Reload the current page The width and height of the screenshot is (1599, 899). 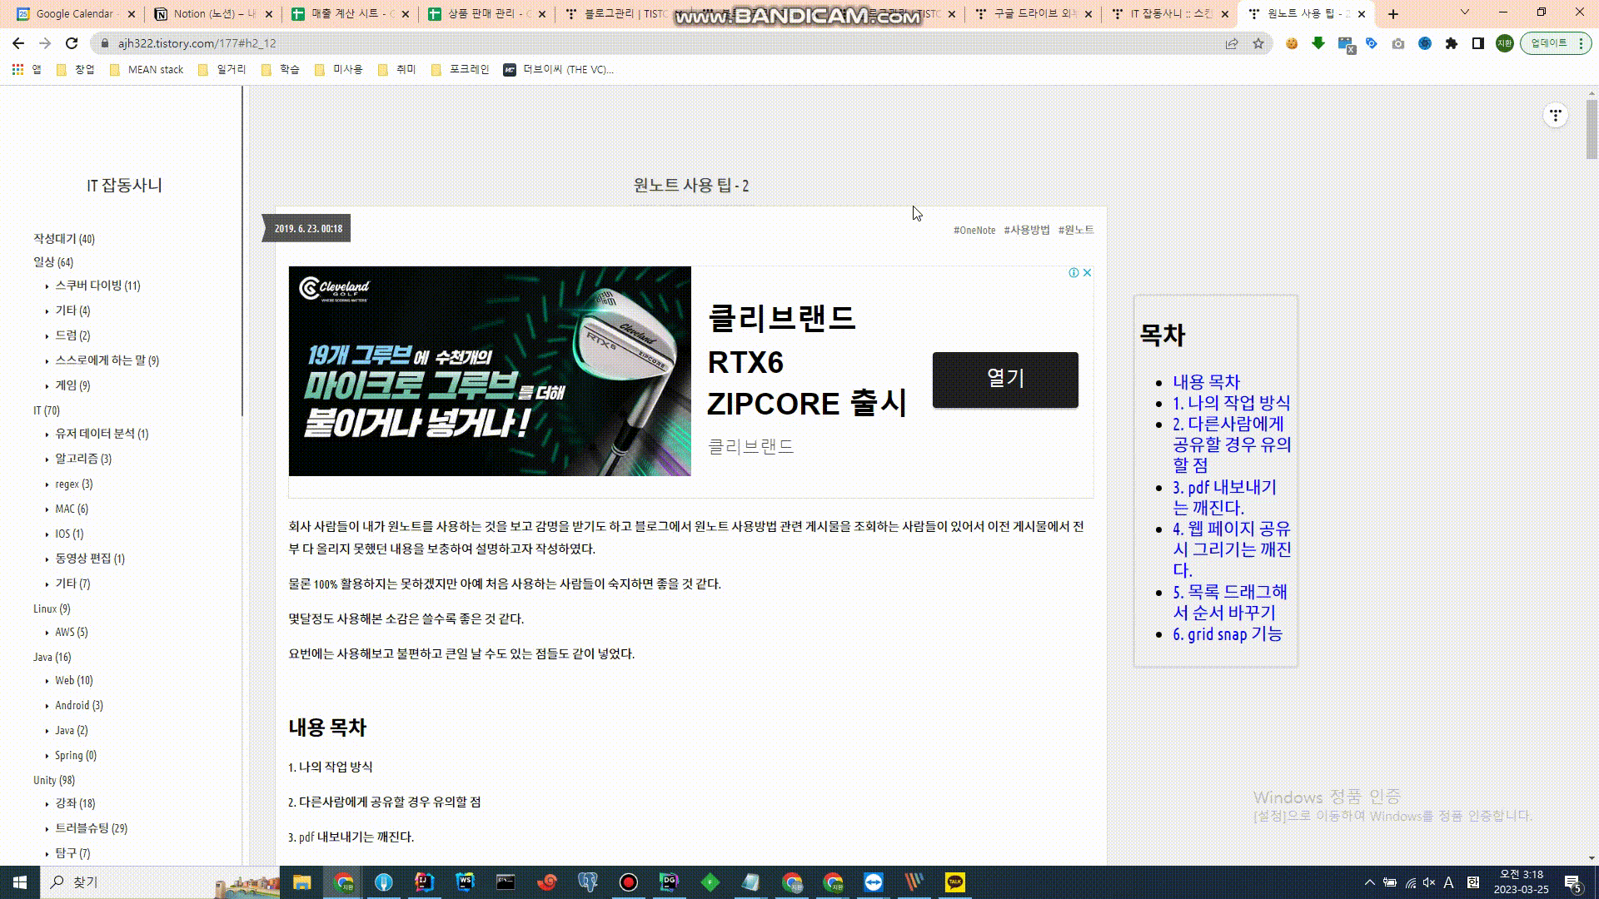coord(72,43)
